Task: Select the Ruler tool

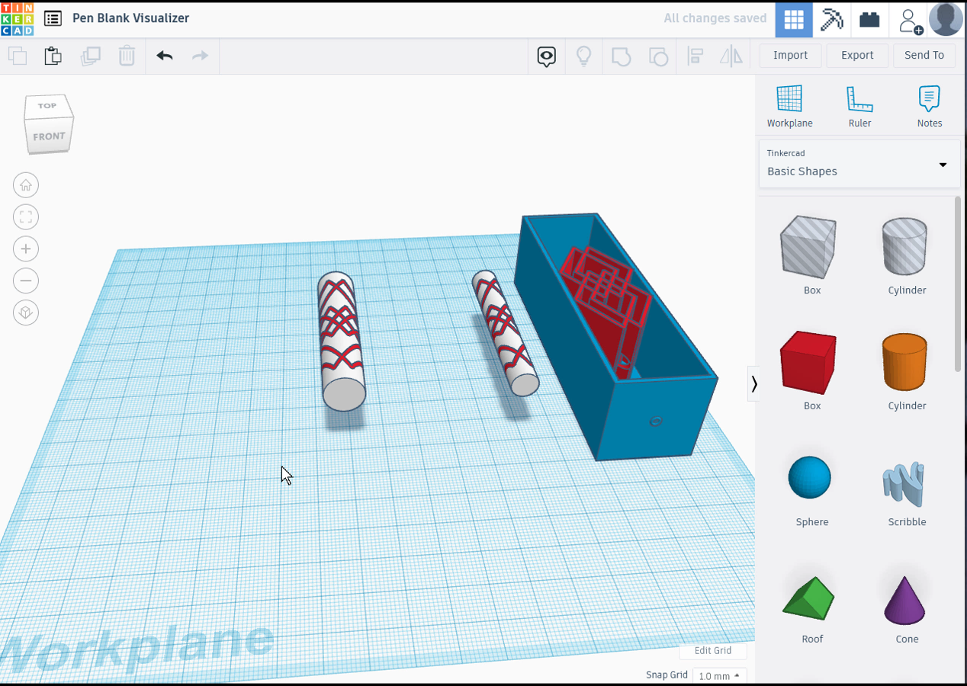Action: pyautogui.click(x=859, y=107)
